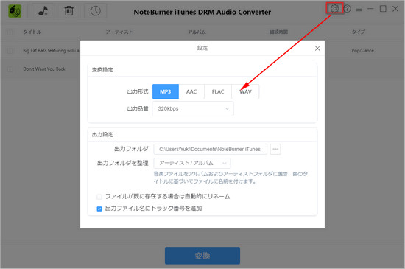The image size is (405, 269).
Task: Select FLAC output format
Action: tap(218, 91)
